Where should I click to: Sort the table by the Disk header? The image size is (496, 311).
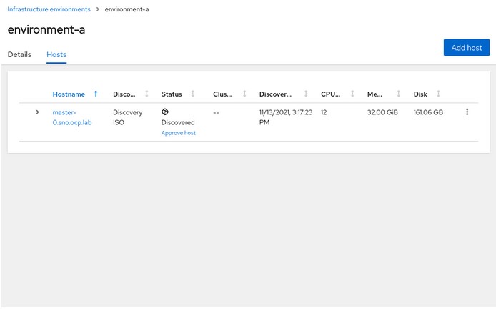click(x=420, y=94)
